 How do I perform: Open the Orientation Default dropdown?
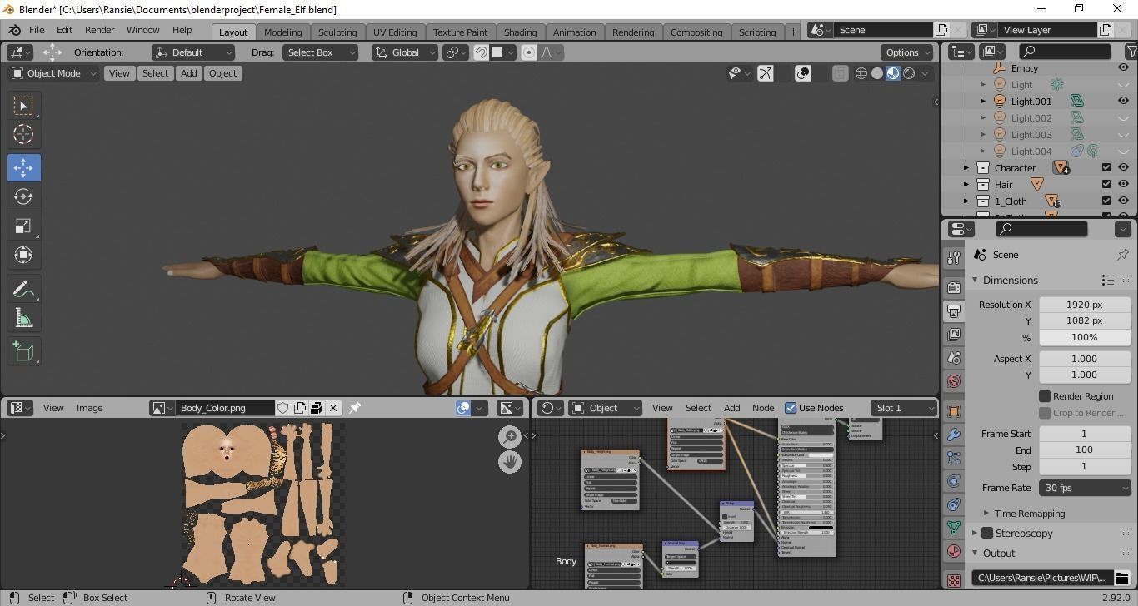193,52
